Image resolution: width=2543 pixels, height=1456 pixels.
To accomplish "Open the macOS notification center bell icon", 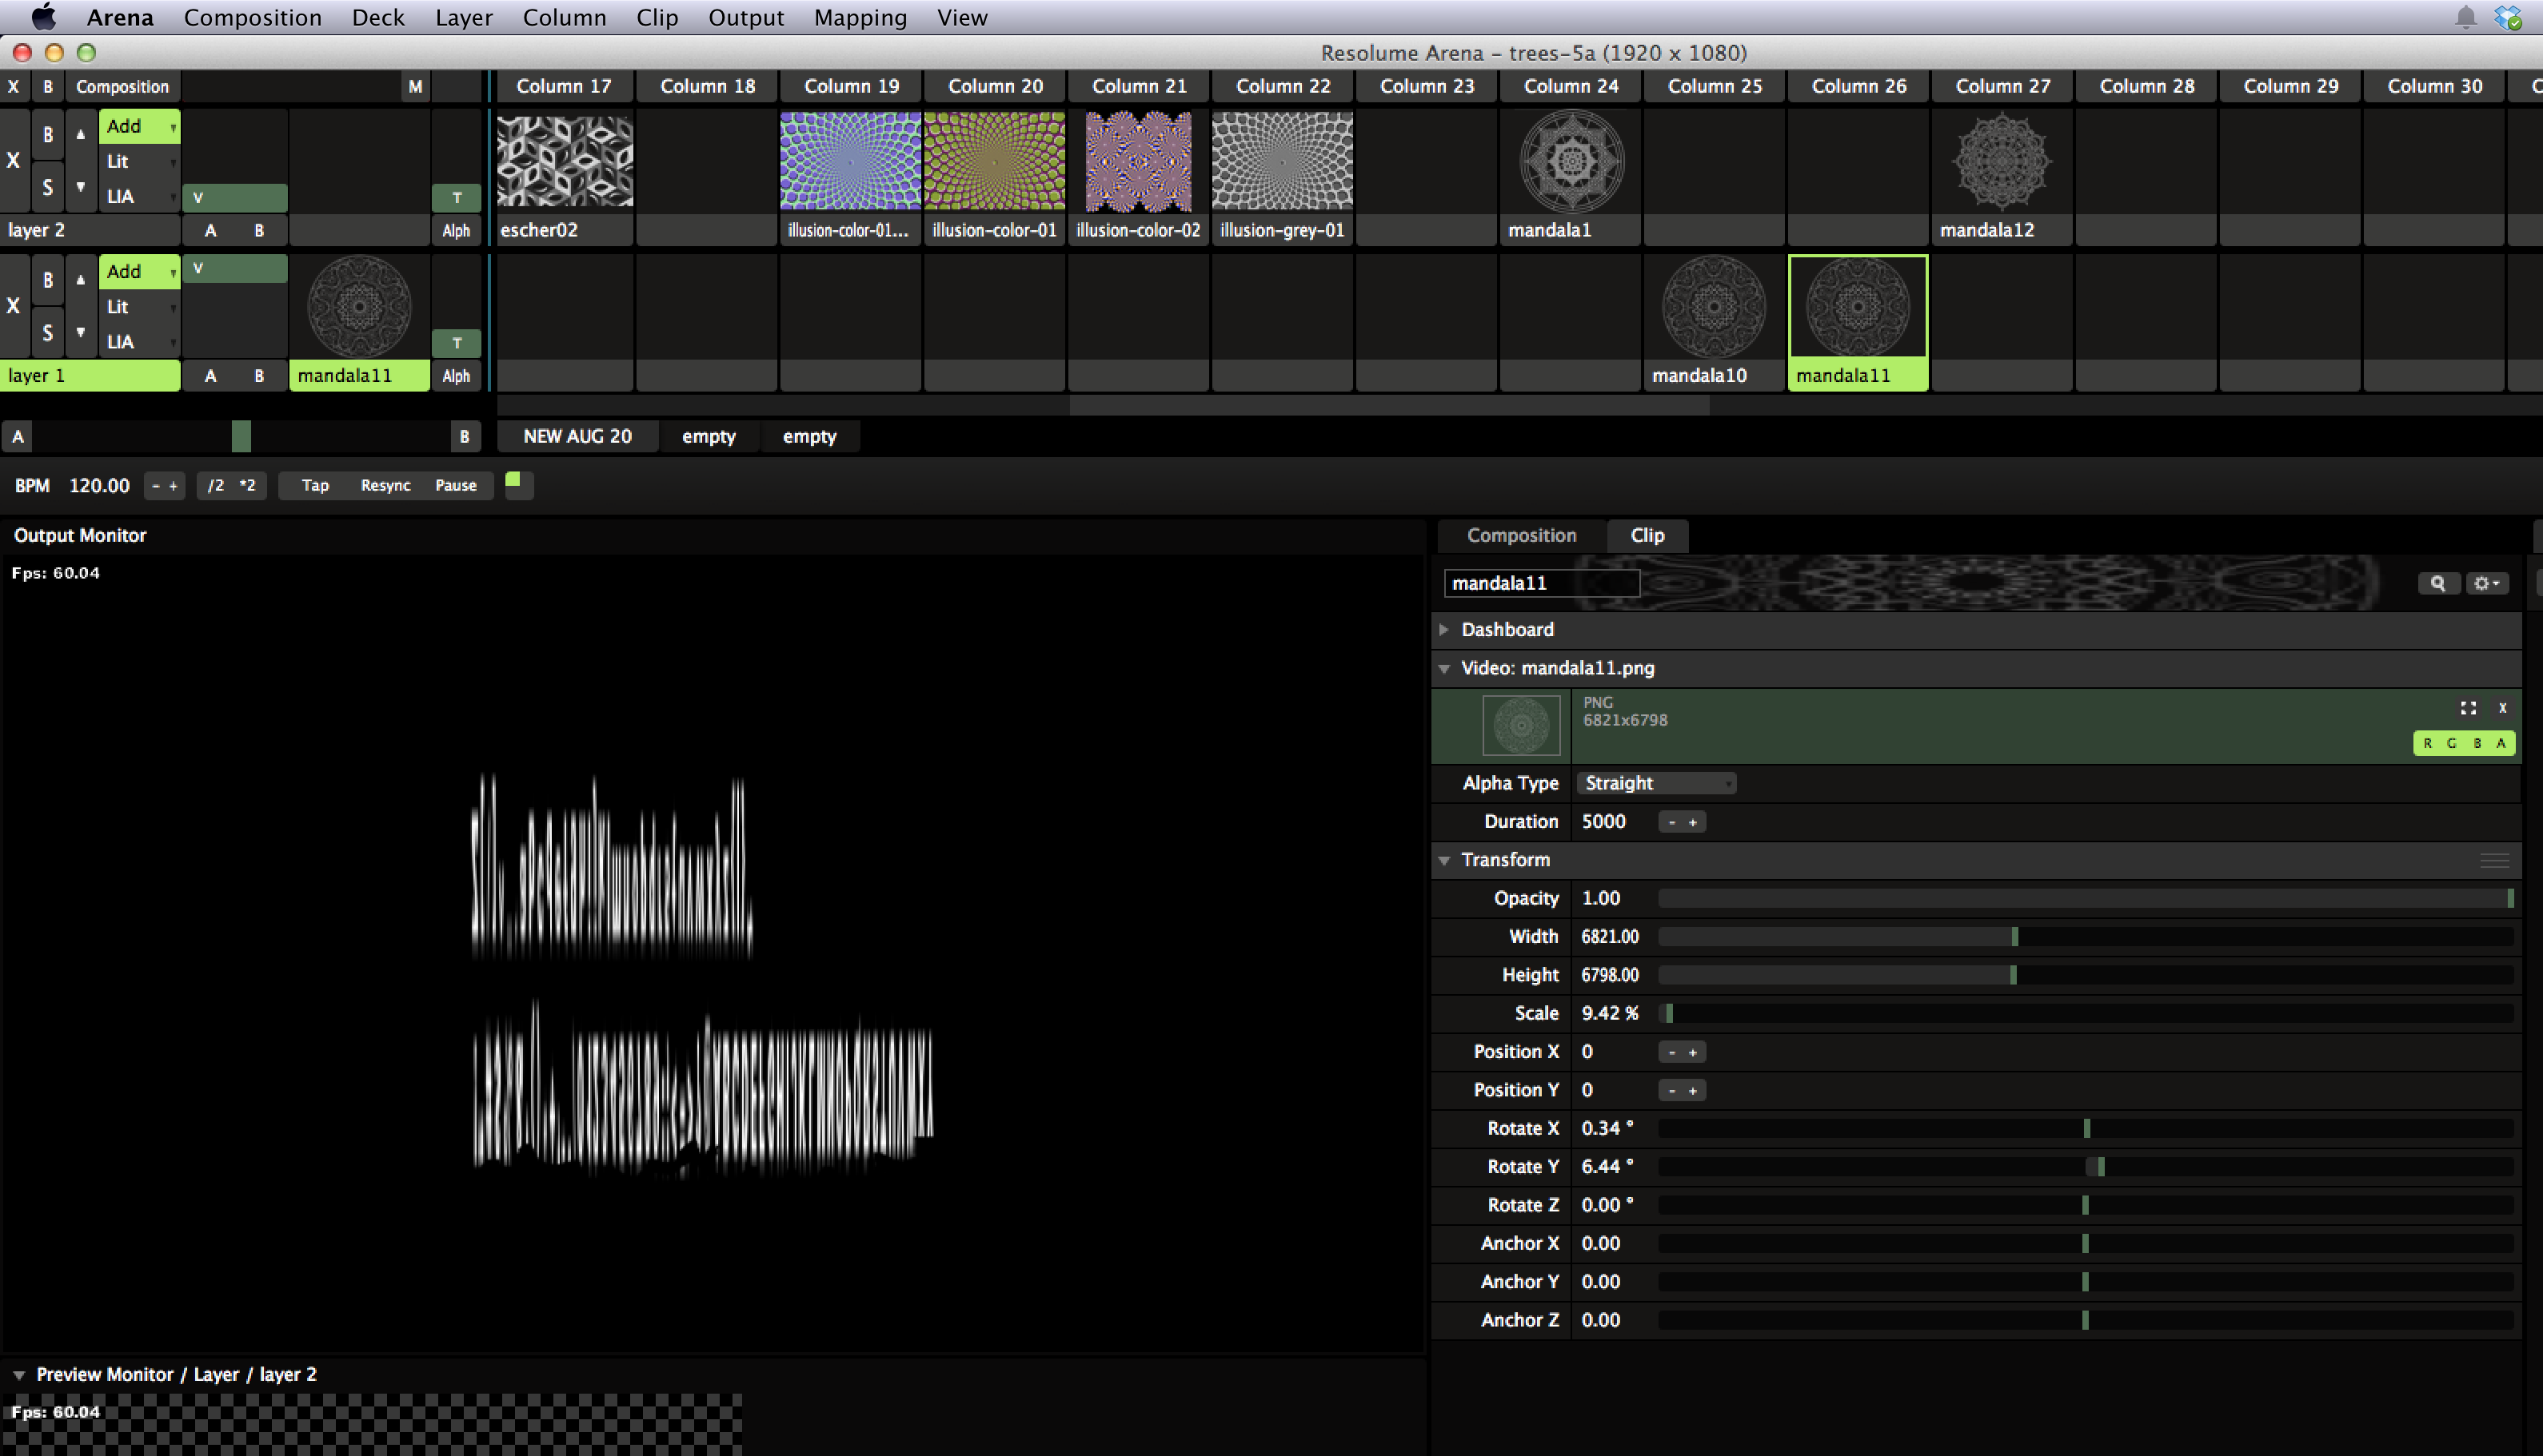I will pos(2465,17).
